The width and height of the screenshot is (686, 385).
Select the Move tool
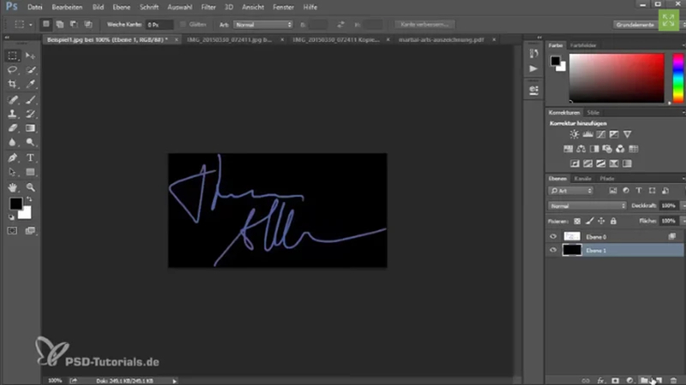(30, 56)
